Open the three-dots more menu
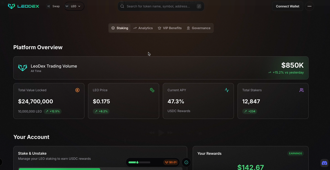 [309, 6]
